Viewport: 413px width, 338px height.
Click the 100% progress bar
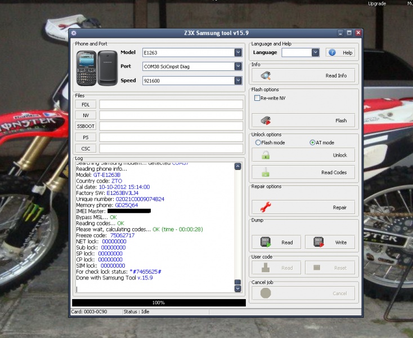(x=159, y=303)
